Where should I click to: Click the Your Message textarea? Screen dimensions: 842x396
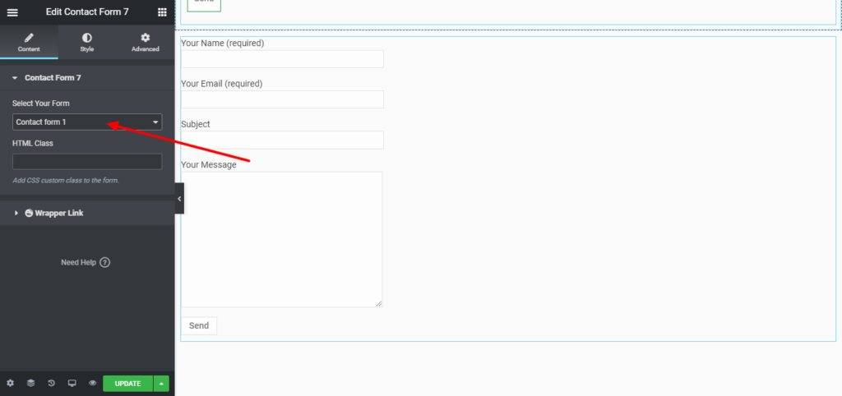click(281, 239)
